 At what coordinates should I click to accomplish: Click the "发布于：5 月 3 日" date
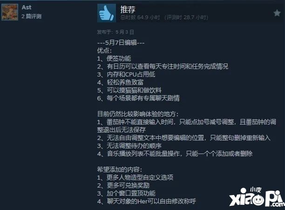tap(115, 32)
